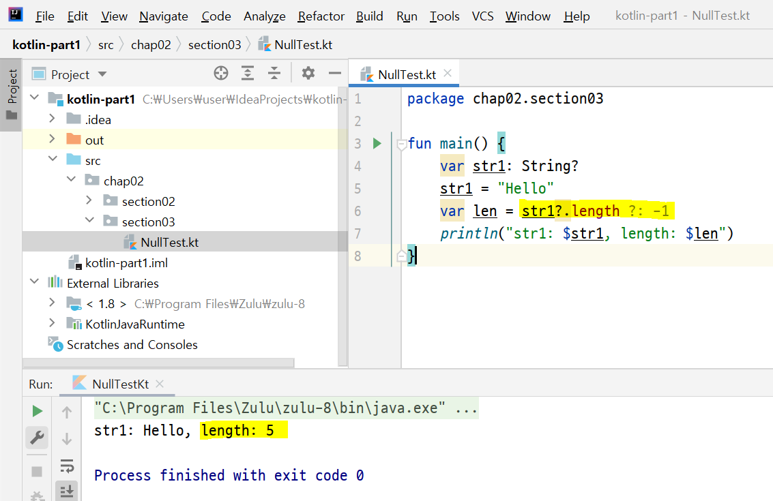Image resolution: width=773 pixels, height=501 pixels.
Task: Expand the < 1.8 > JDK library
Action: pos(53,303)
